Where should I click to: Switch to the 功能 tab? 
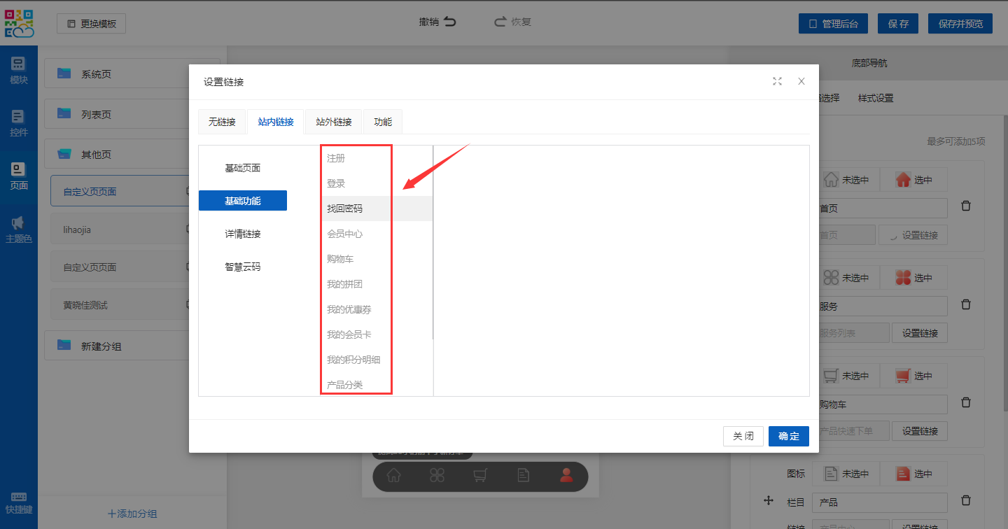click(x=383, y=122)
